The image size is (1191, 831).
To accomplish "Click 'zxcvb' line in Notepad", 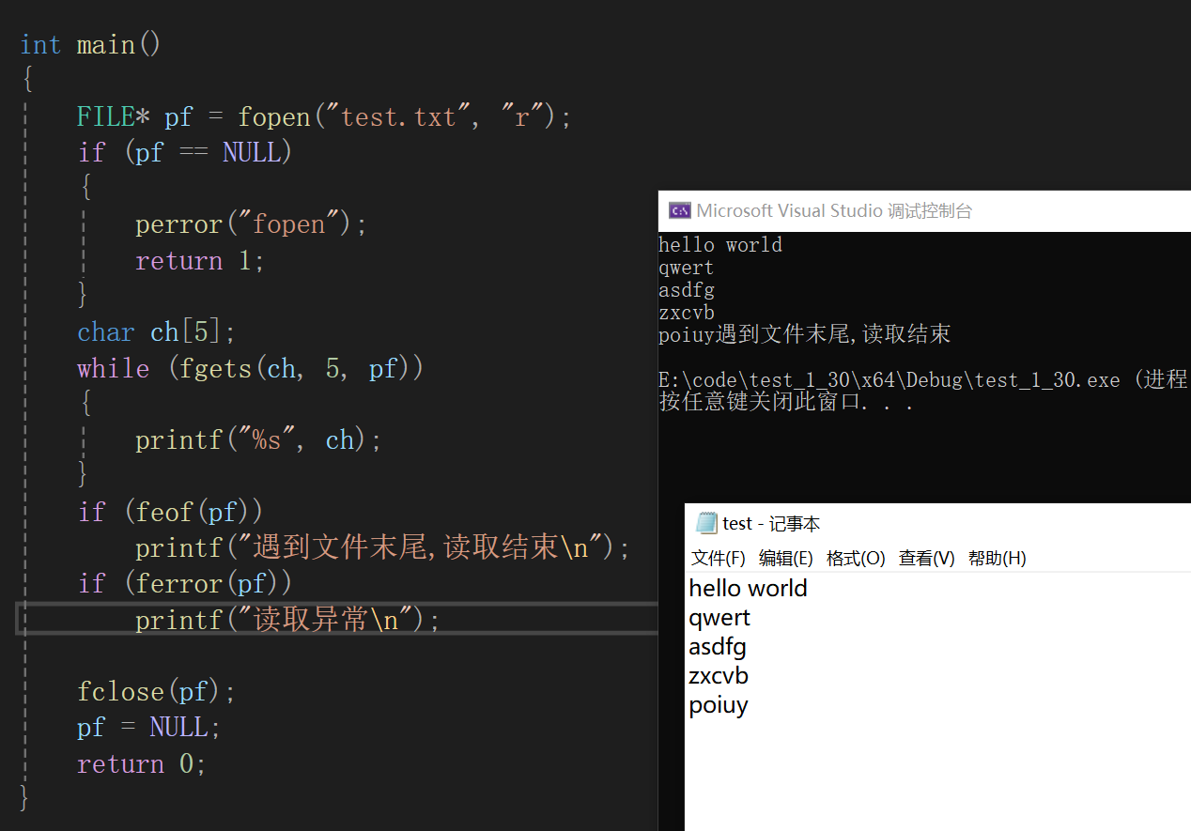I will pos(719,676).
